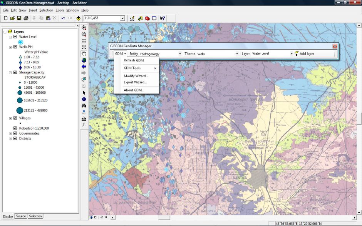
Task: Click the Zoom In magnifier tool
Action: (x=84, y=28)
